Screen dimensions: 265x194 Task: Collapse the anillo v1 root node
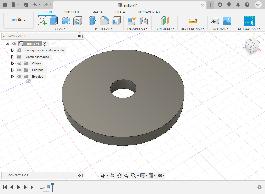[7, 44]
